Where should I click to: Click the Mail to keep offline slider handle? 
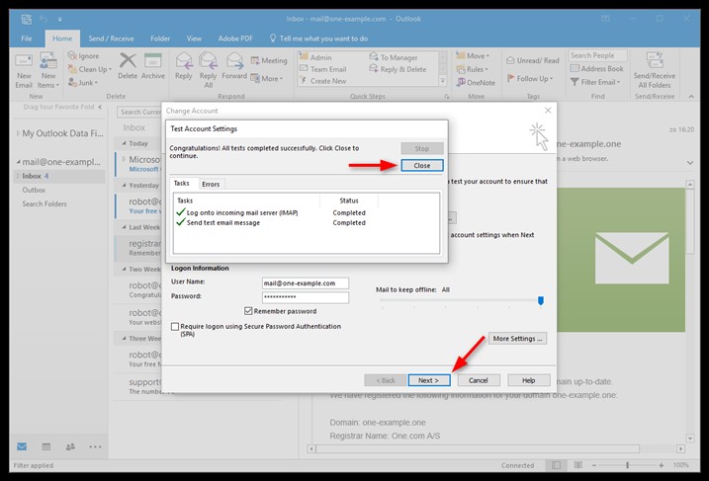point(540,300)
